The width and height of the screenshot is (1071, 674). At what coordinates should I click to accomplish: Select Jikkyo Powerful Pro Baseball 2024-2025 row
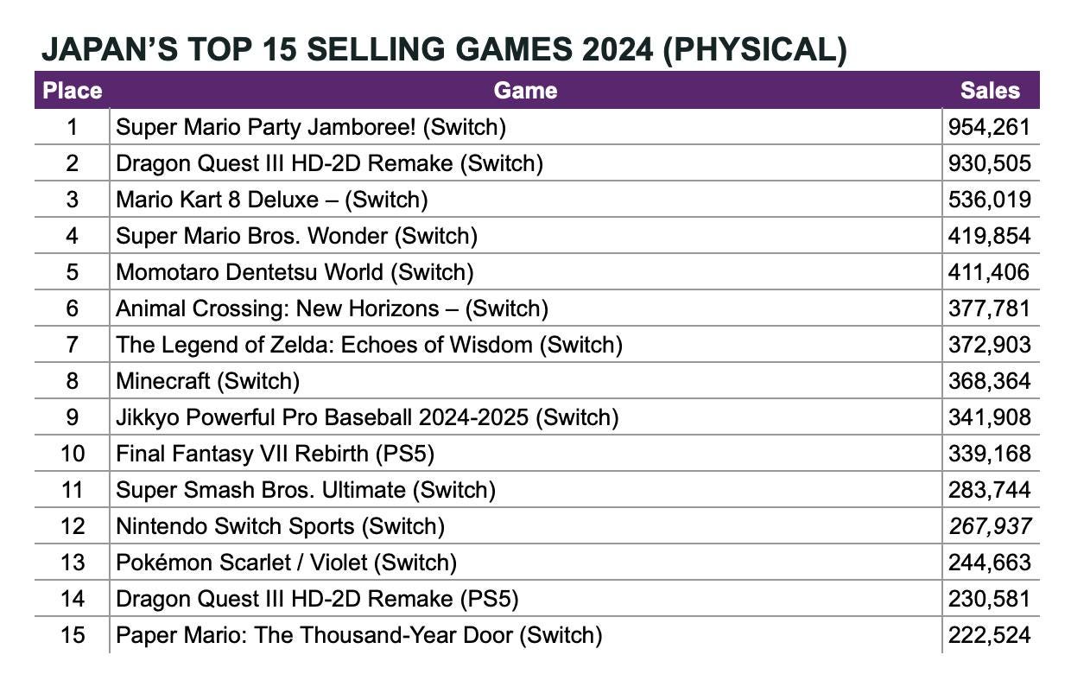(367, 417)
